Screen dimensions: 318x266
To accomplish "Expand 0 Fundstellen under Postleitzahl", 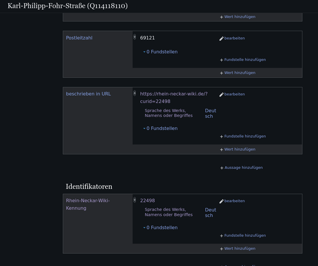I will (160, 52).
